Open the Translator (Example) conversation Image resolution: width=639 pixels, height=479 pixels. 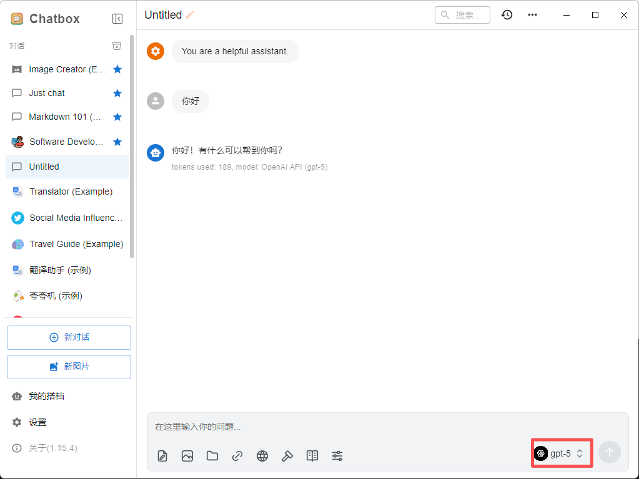[x=67, y=191]
